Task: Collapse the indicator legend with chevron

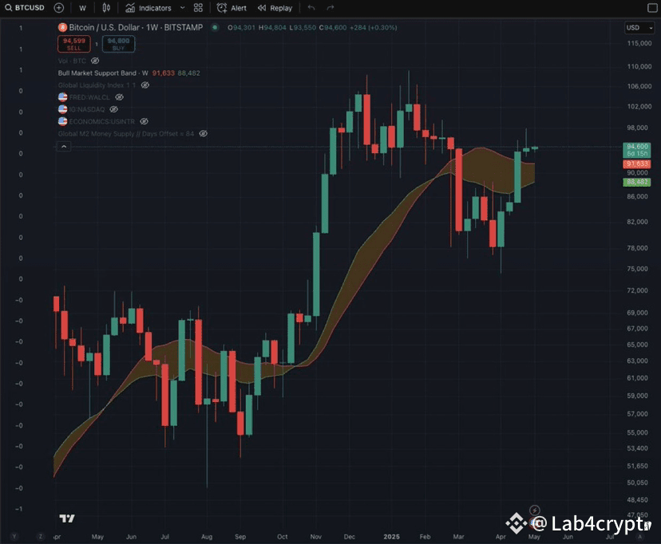Action: pos(64,147)
